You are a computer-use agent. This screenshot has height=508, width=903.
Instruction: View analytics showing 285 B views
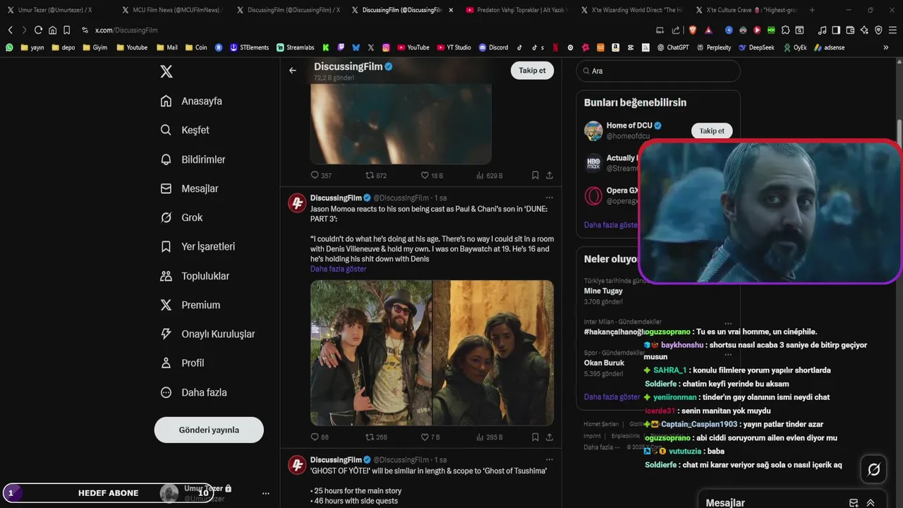[x=489, y=437]
